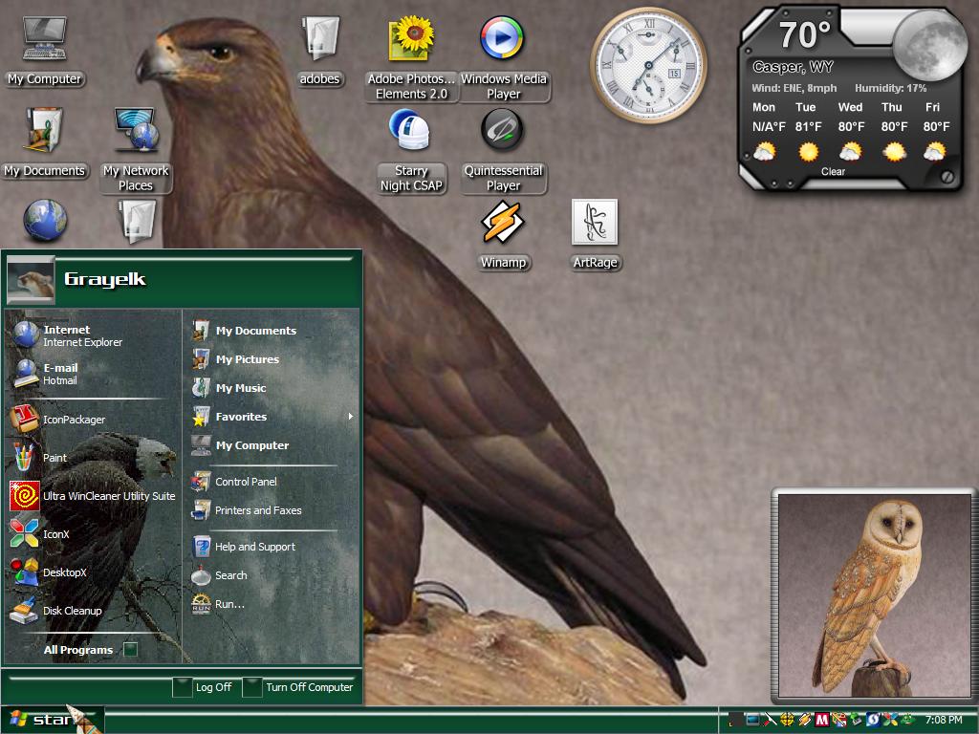Expand All Programs in the Start menu

pos(89,650)
